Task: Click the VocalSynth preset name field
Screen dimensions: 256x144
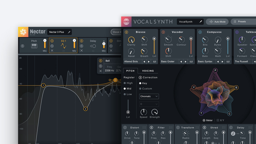Action: (190, 21)
